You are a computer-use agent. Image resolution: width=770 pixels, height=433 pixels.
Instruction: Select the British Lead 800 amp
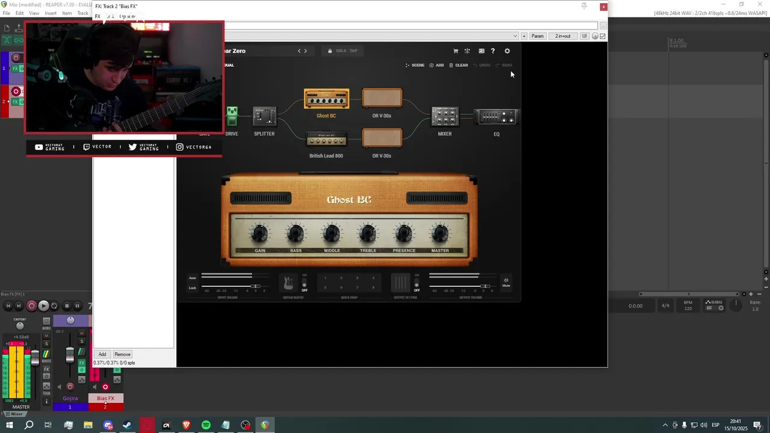tap(326, 140)
